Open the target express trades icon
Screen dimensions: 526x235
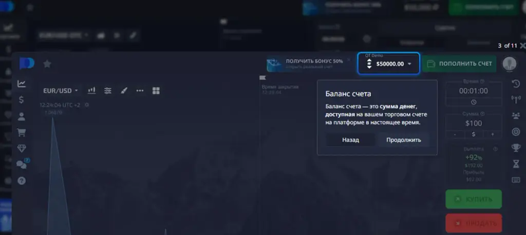(516, 132)
